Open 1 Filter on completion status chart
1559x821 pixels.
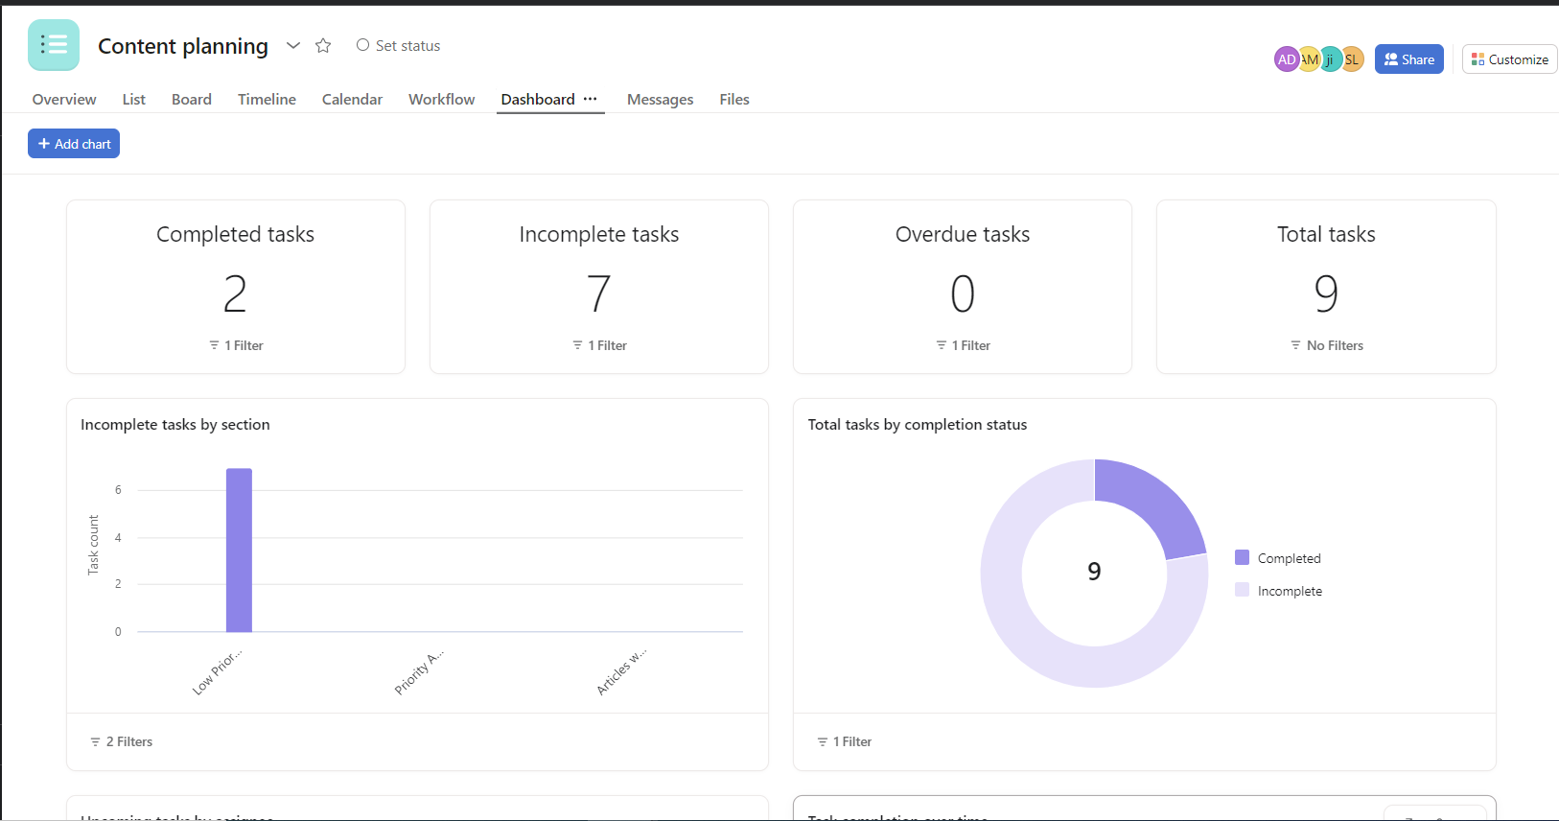coord(845,741)
